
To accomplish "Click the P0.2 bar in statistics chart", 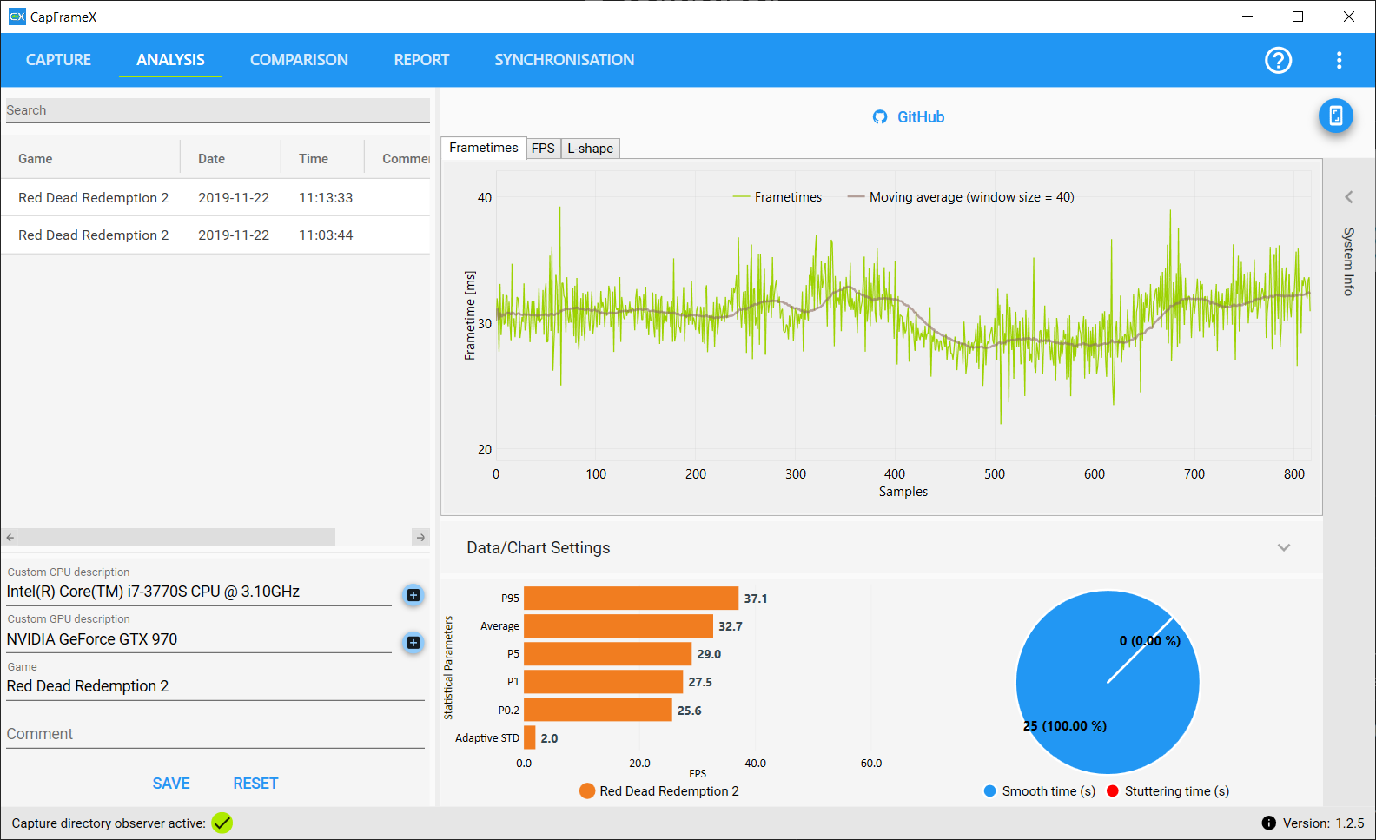I will click(x=598, y=711).
